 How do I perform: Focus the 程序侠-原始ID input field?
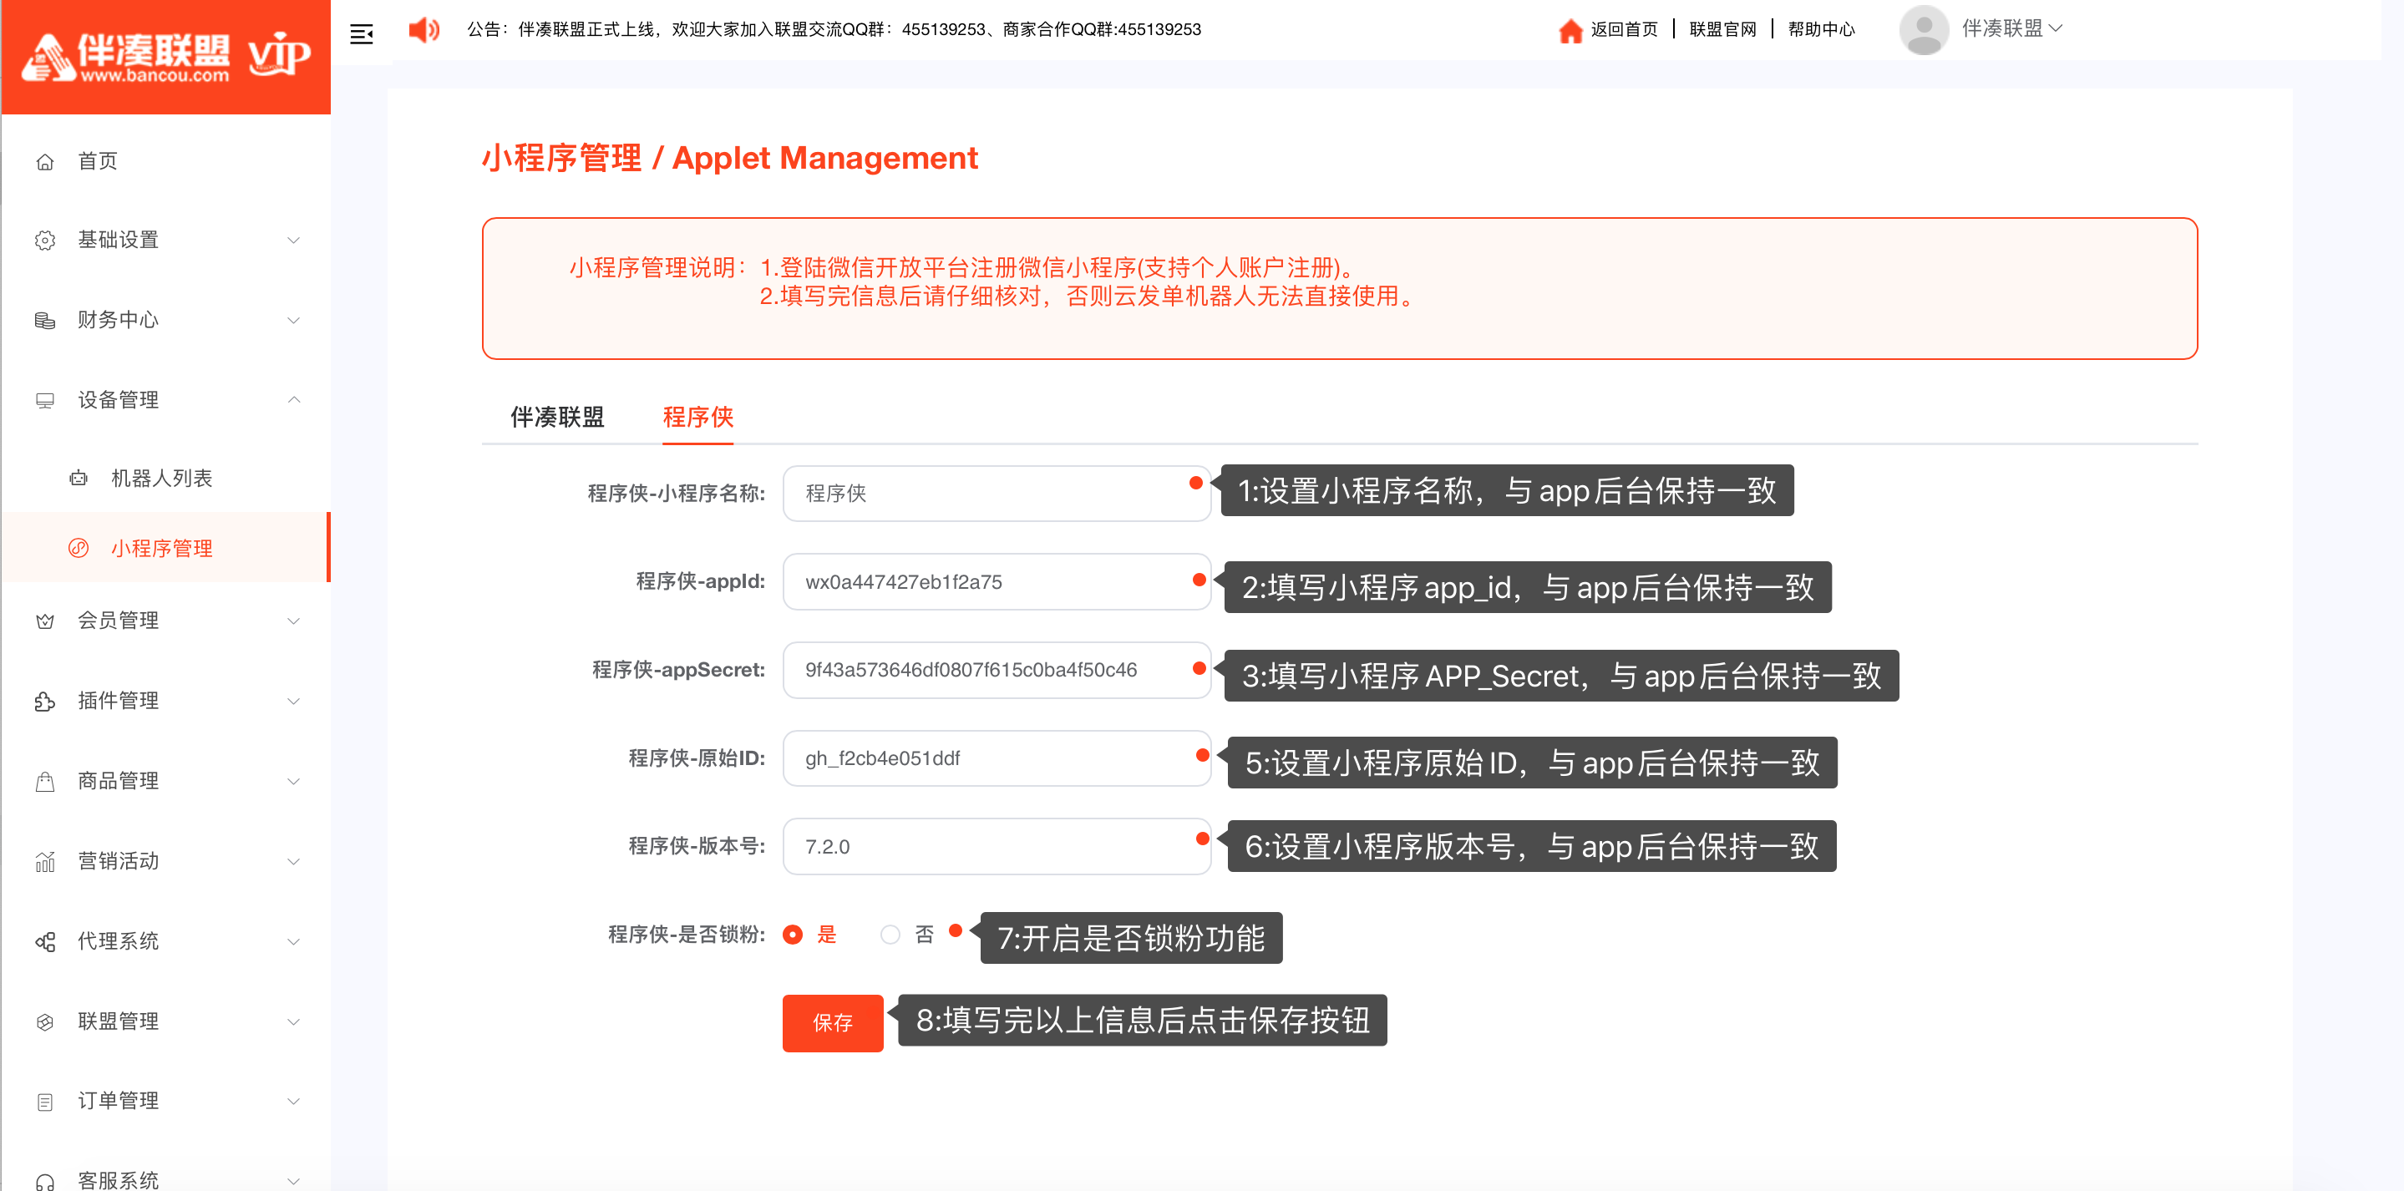997,758
